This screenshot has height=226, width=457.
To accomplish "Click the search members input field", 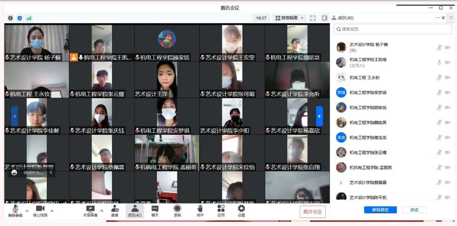I will tap(393, 29).
